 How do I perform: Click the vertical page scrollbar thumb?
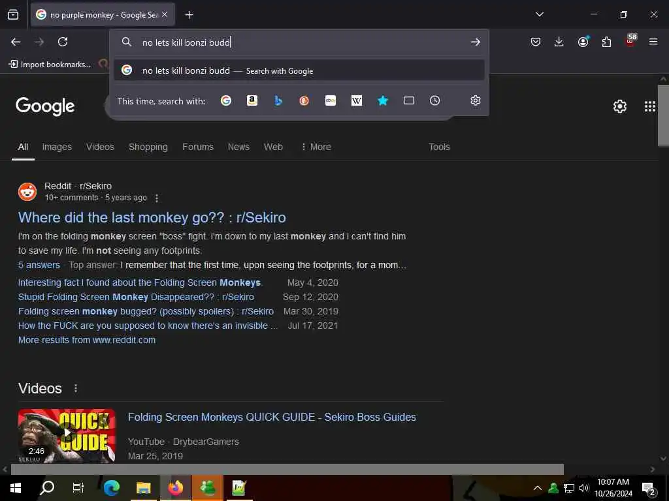tap(664, 115)
